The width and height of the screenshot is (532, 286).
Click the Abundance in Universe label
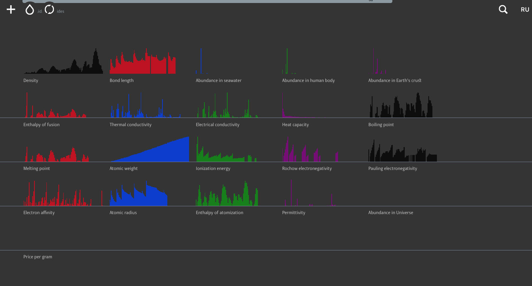click(x=390, y=213)
